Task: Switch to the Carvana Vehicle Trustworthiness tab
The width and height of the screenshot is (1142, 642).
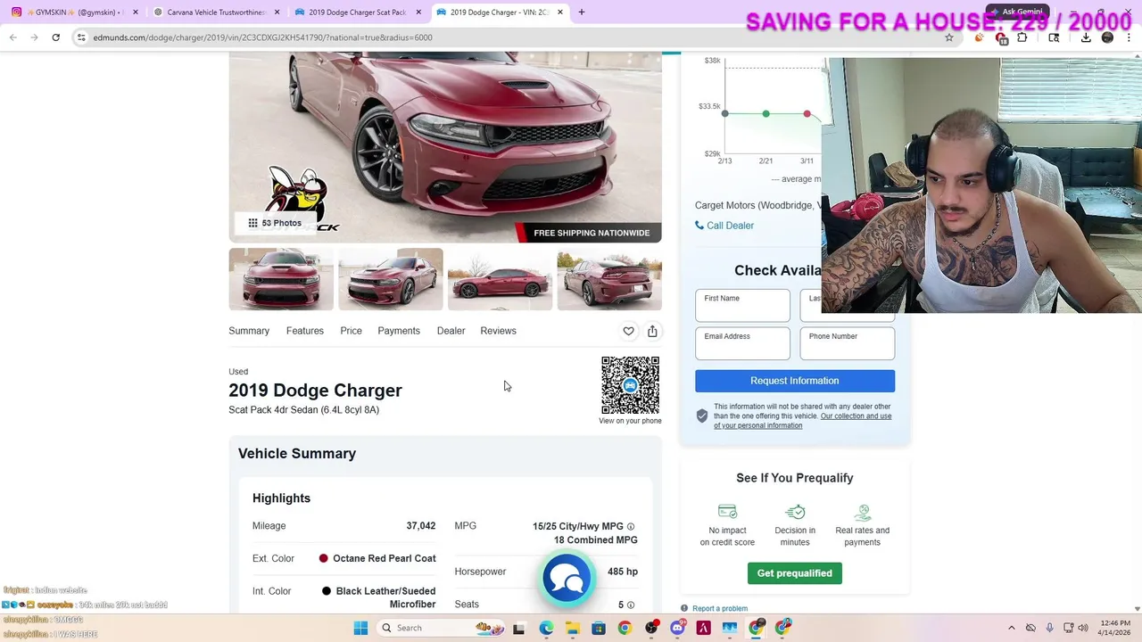Action: tap(214, 12)
